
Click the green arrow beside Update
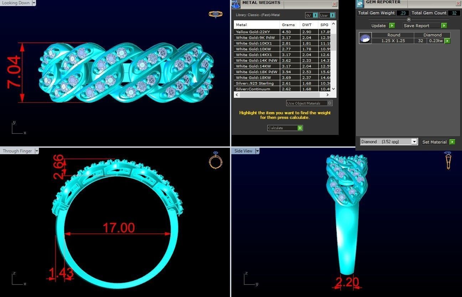(392, 26)
